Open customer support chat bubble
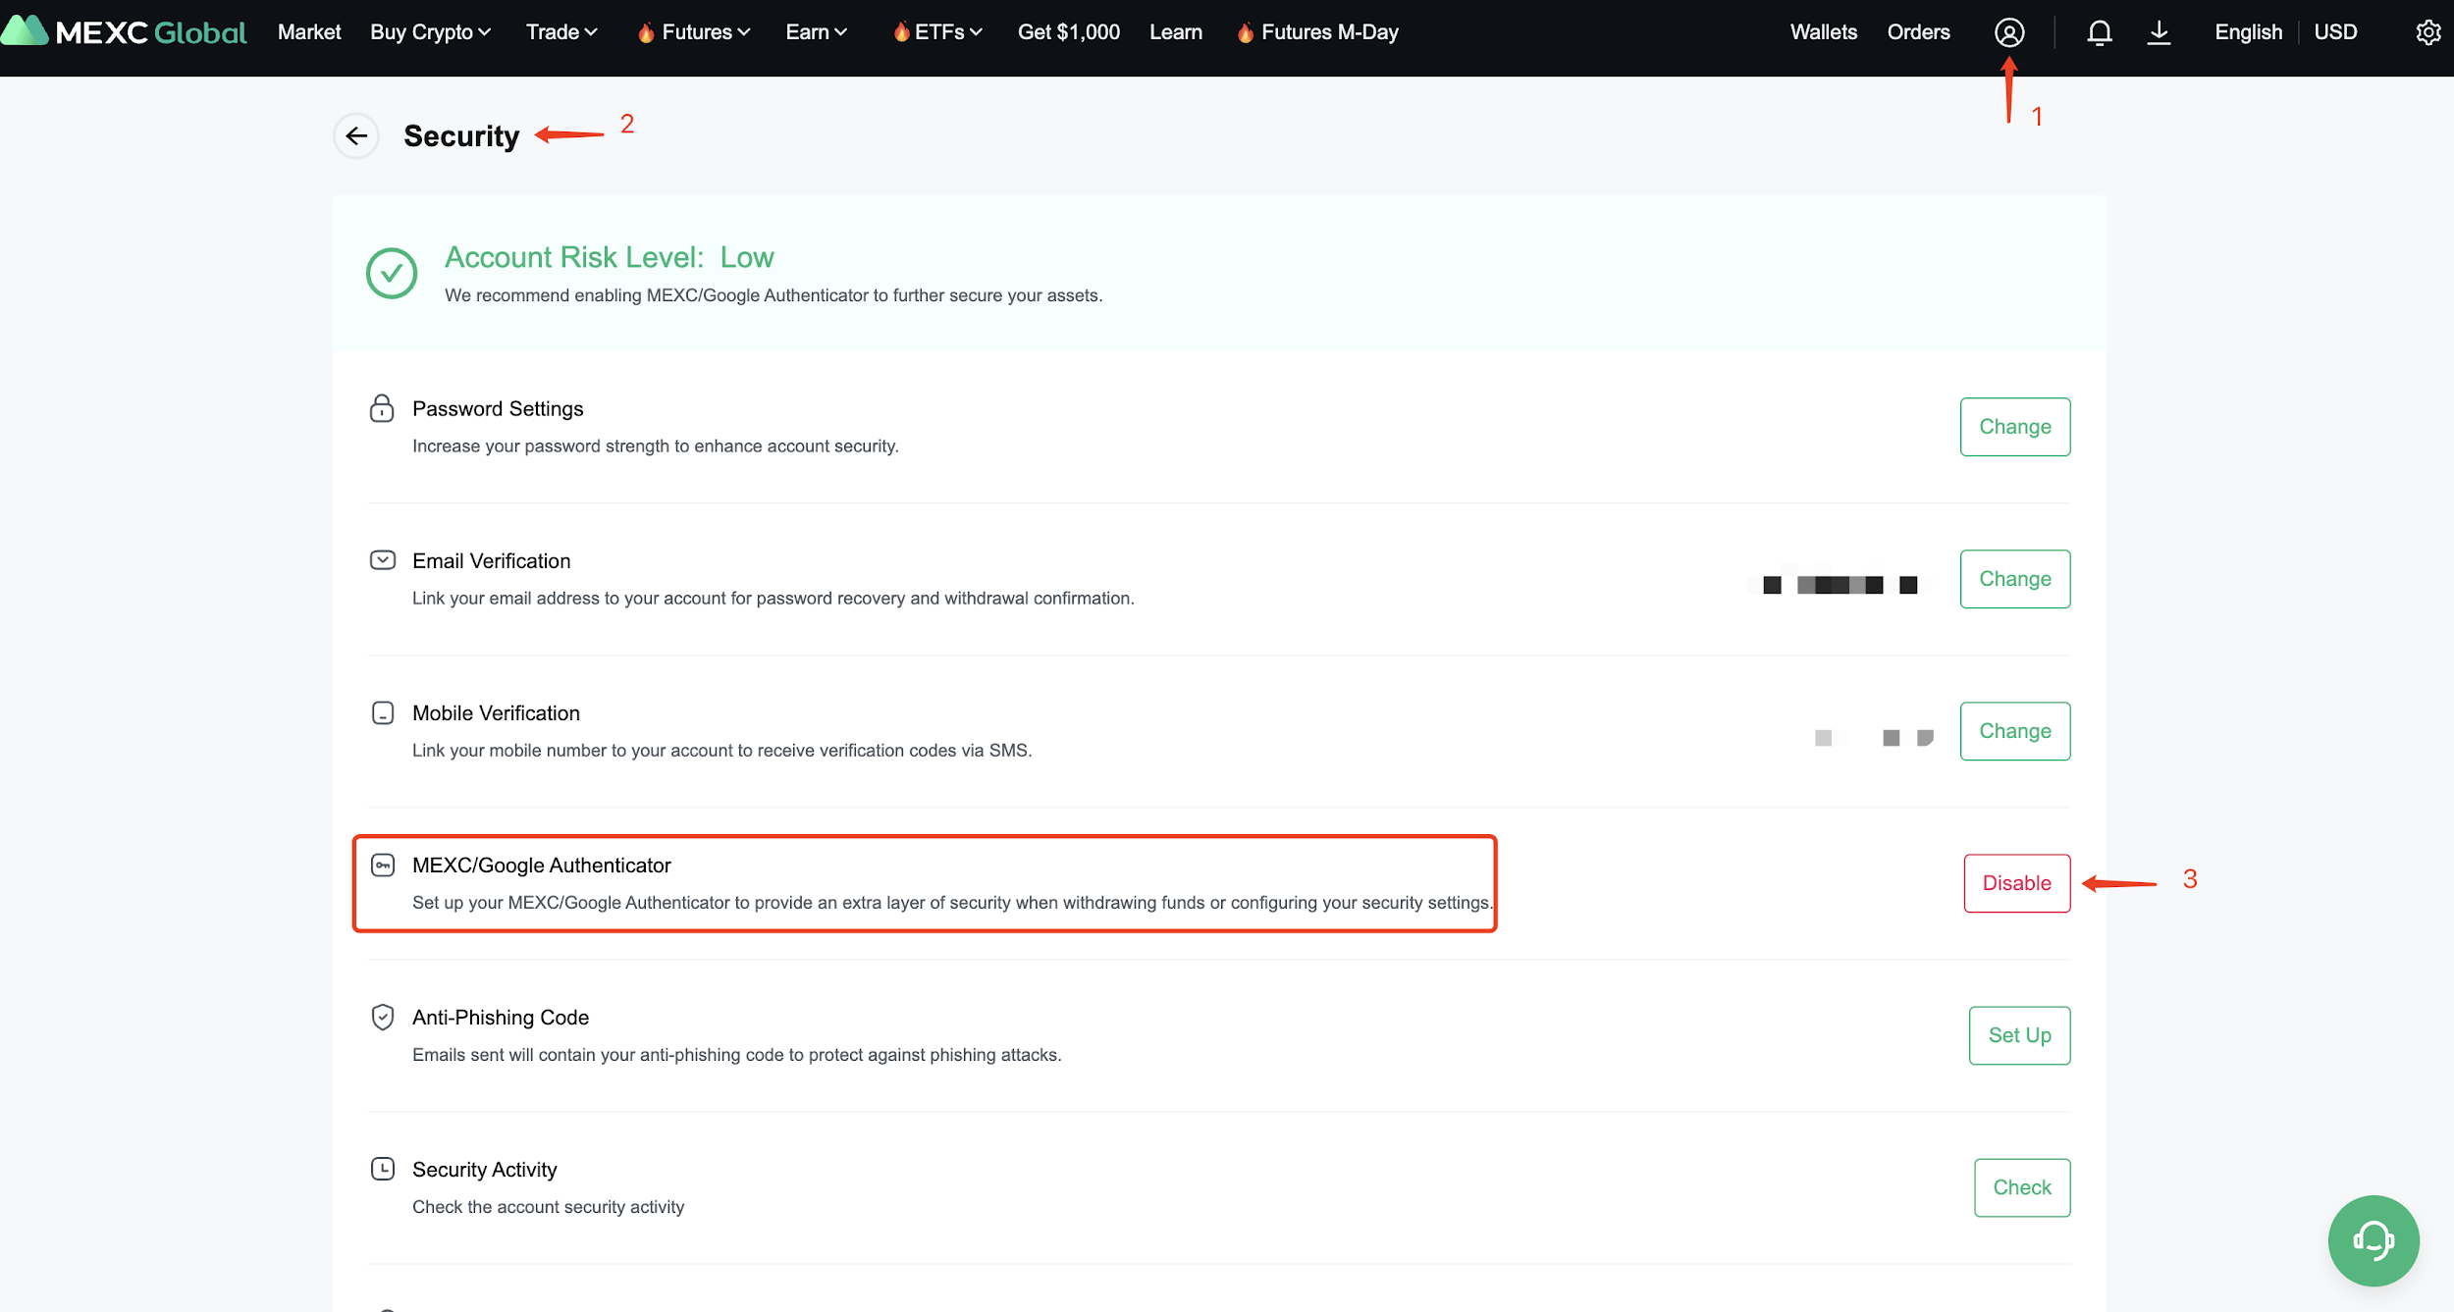 pyautogui.click(x=2373, y=1240)
